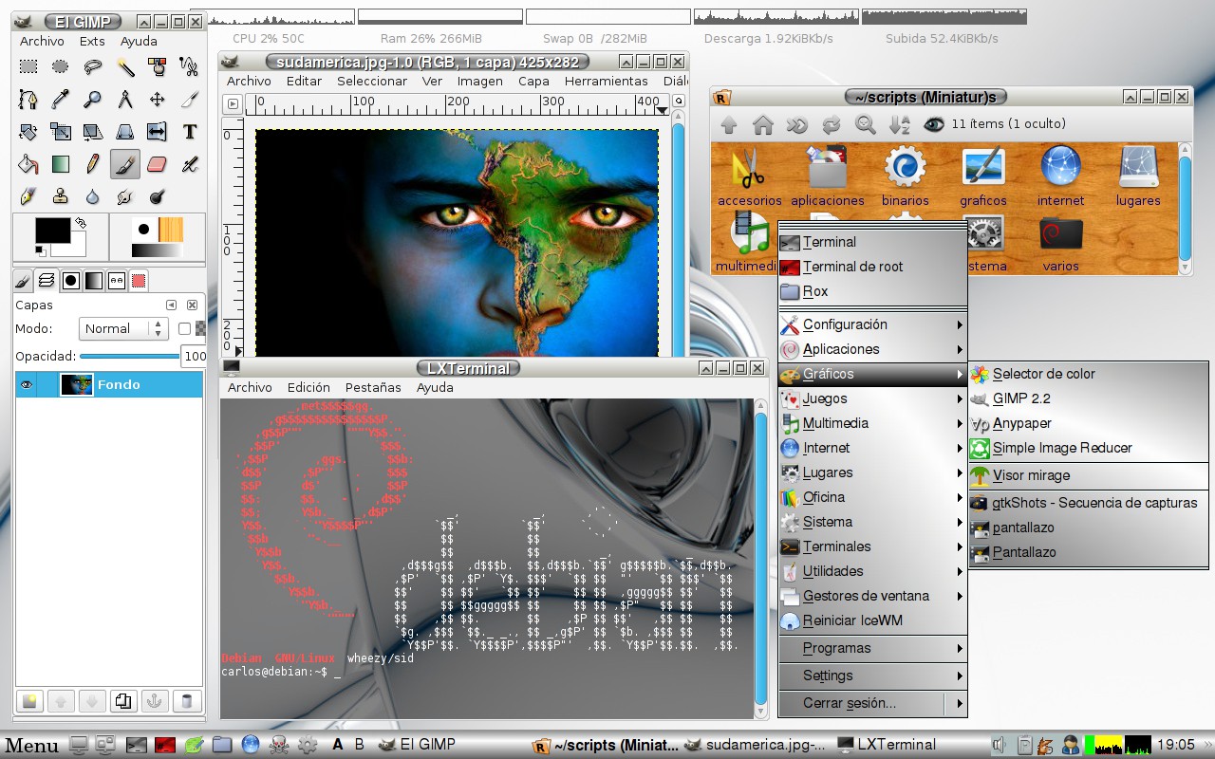This screenshot has height=759, width=1215.
Task: Click the duplicate layer button
Action: 122,701
